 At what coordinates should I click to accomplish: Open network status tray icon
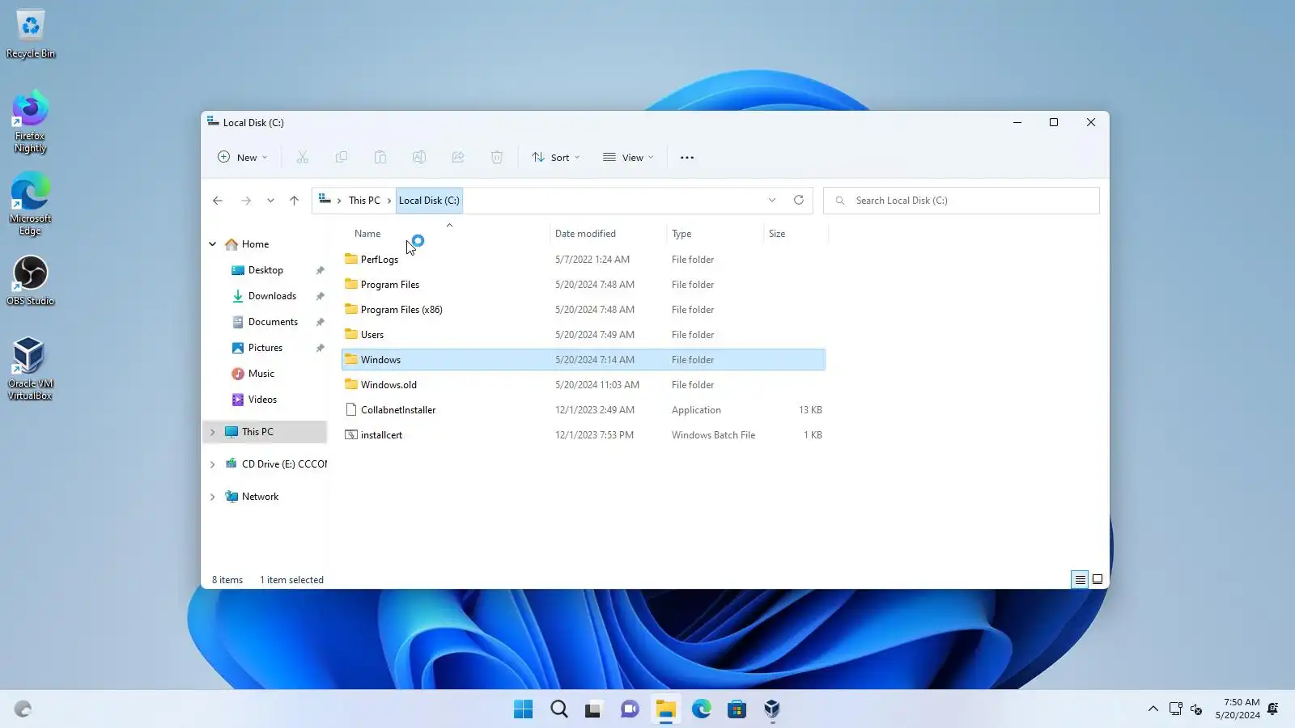(x=1175, y=709)
